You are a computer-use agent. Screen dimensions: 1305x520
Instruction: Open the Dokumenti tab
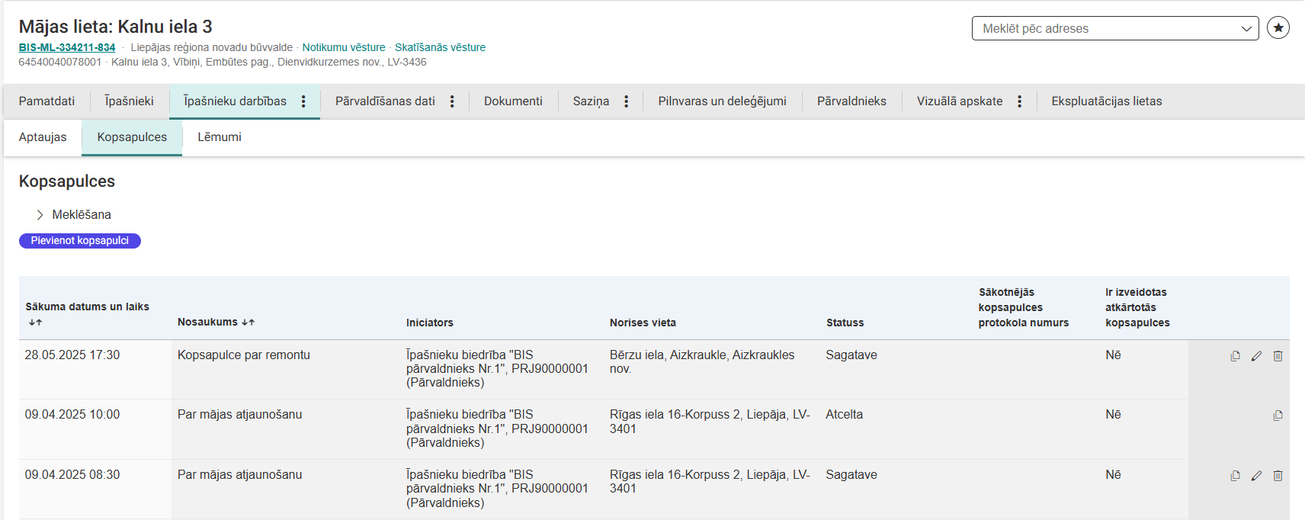(513, 101)
